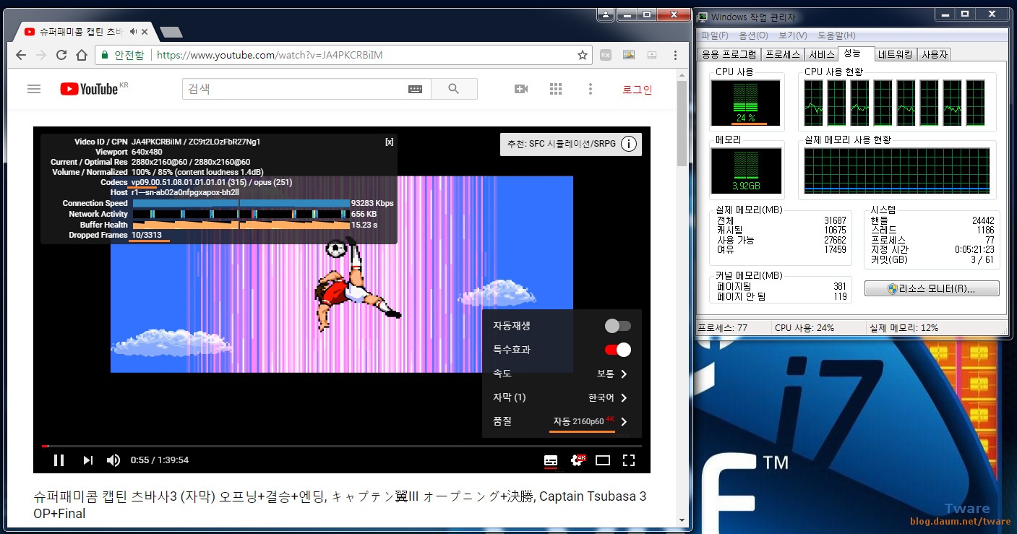Open on-screen keyboard in search box

coord(415,89)
